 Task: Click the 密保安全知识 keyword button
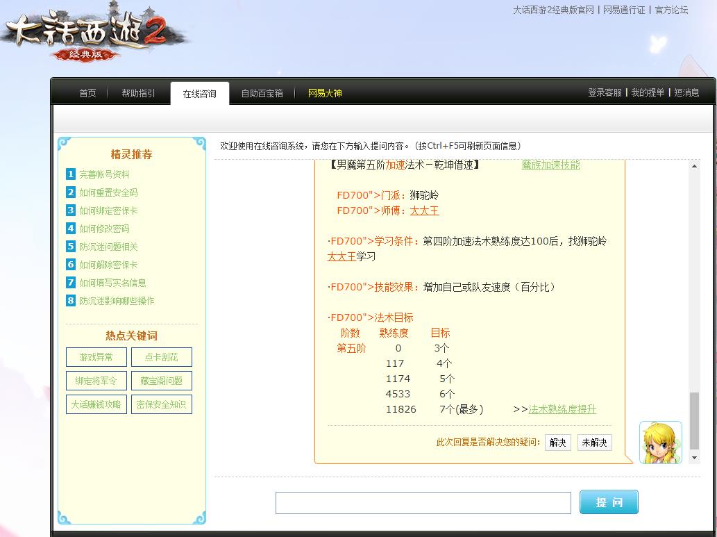(x=161, y=404)
